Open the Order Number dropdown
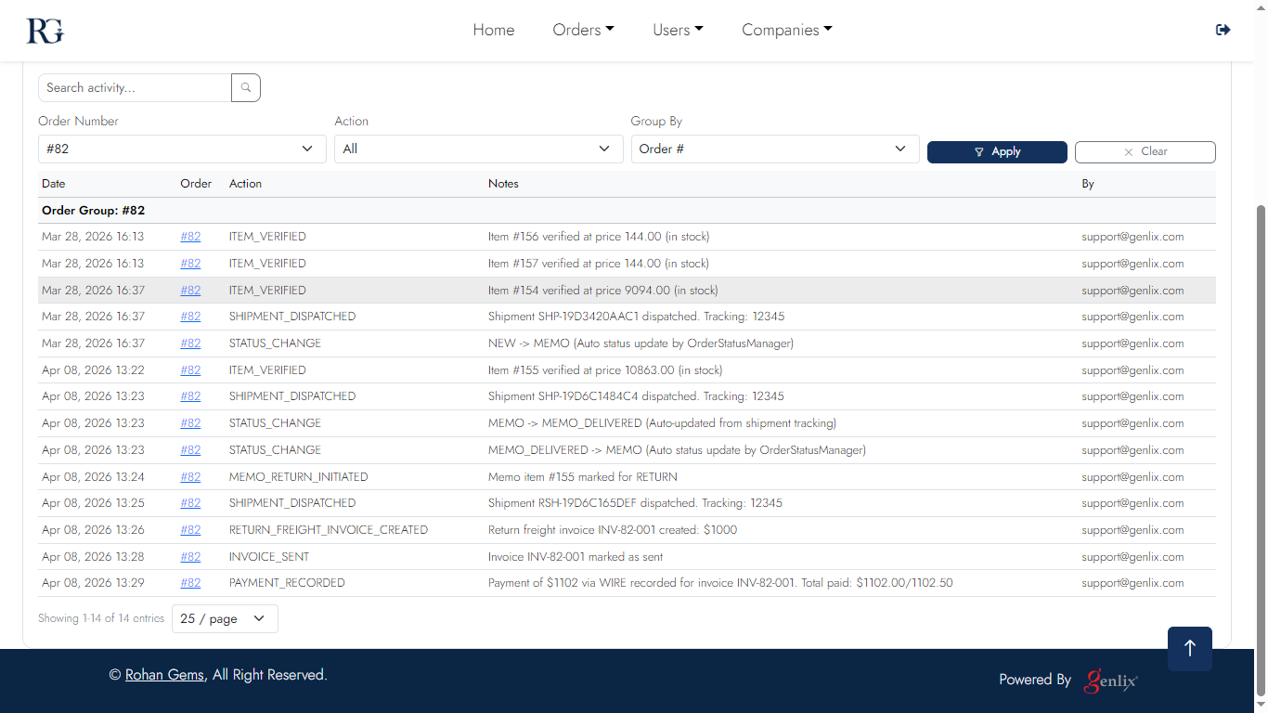The height and width of the screenshot is (713, 1268). [x=182, y=149]
